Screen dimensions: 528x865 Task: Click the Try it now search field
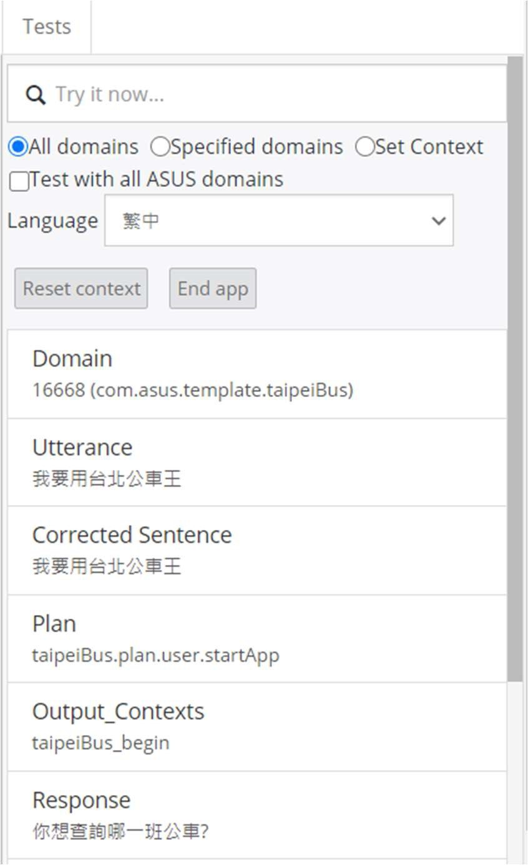(x=257, y=94)
